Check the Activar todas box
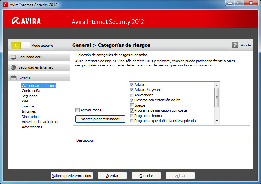 tap(77, 110)
